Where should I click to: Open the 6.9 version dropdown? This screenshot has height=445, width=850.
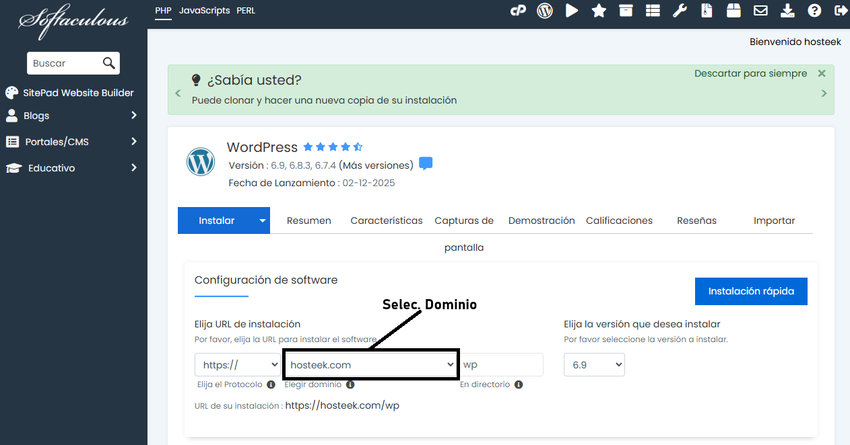(594, 365)
